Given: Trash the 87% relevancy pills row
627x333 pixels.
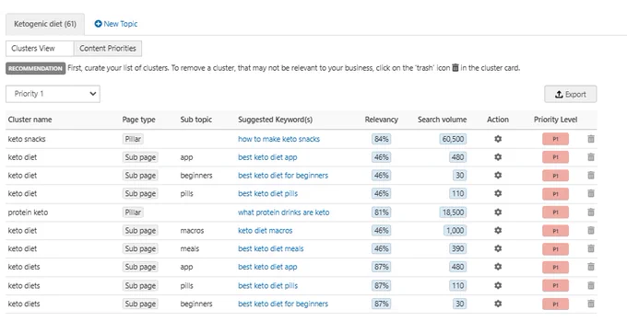Looking at the screenshot, I should point(591,285).
